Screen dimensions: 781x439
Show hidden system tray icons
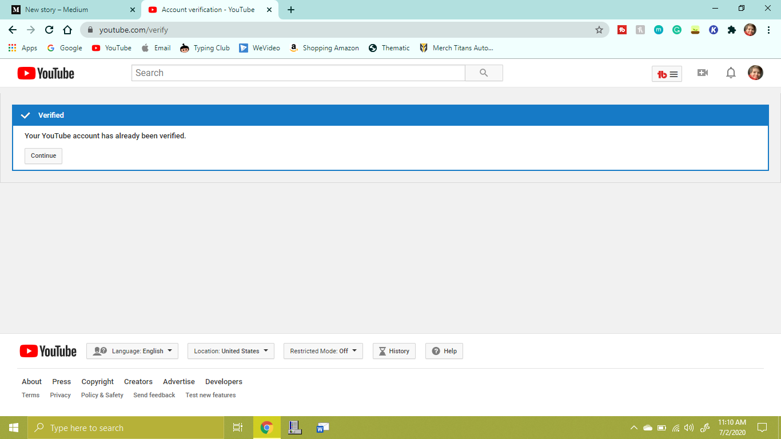633,428
